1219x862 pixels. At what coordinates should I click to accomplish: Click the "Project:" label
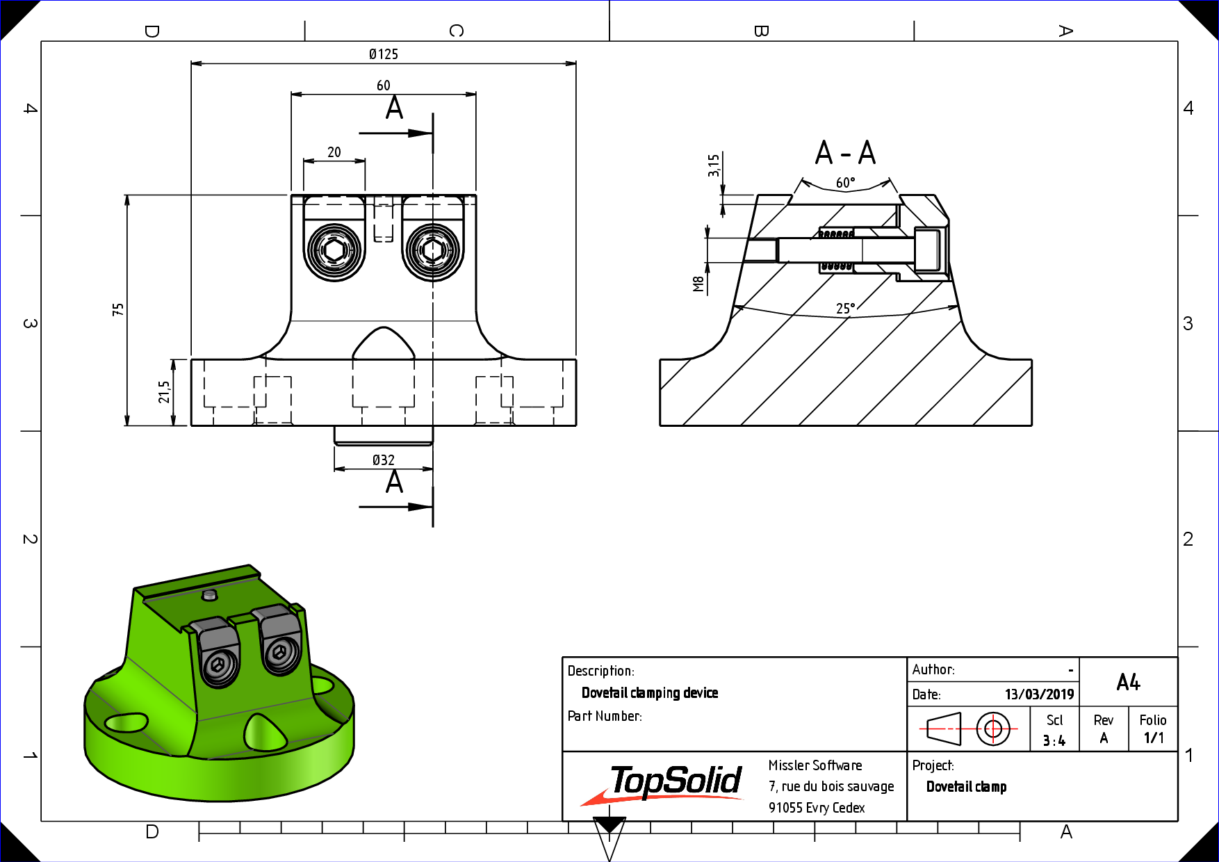point(933,765)
